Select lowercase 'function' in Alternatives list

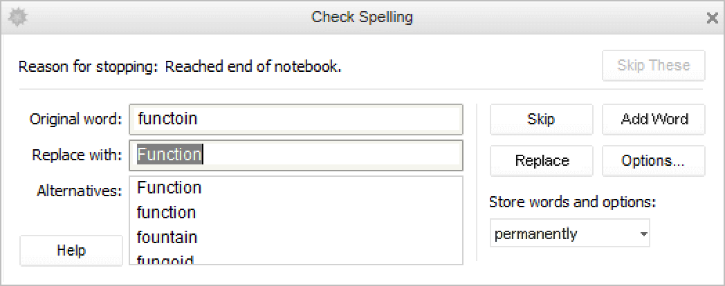click(167, 212)
